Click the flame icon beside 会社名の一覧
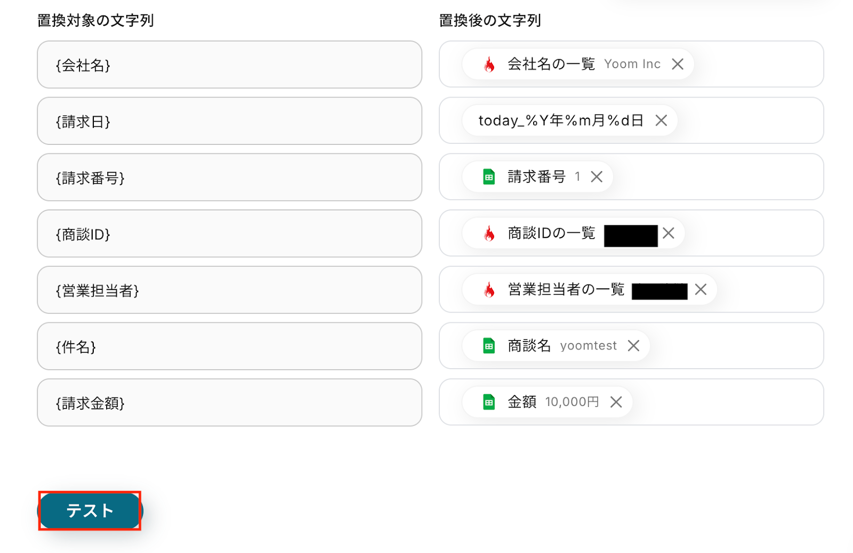Screen dimensions: 853x553 (x=489, y=64)
